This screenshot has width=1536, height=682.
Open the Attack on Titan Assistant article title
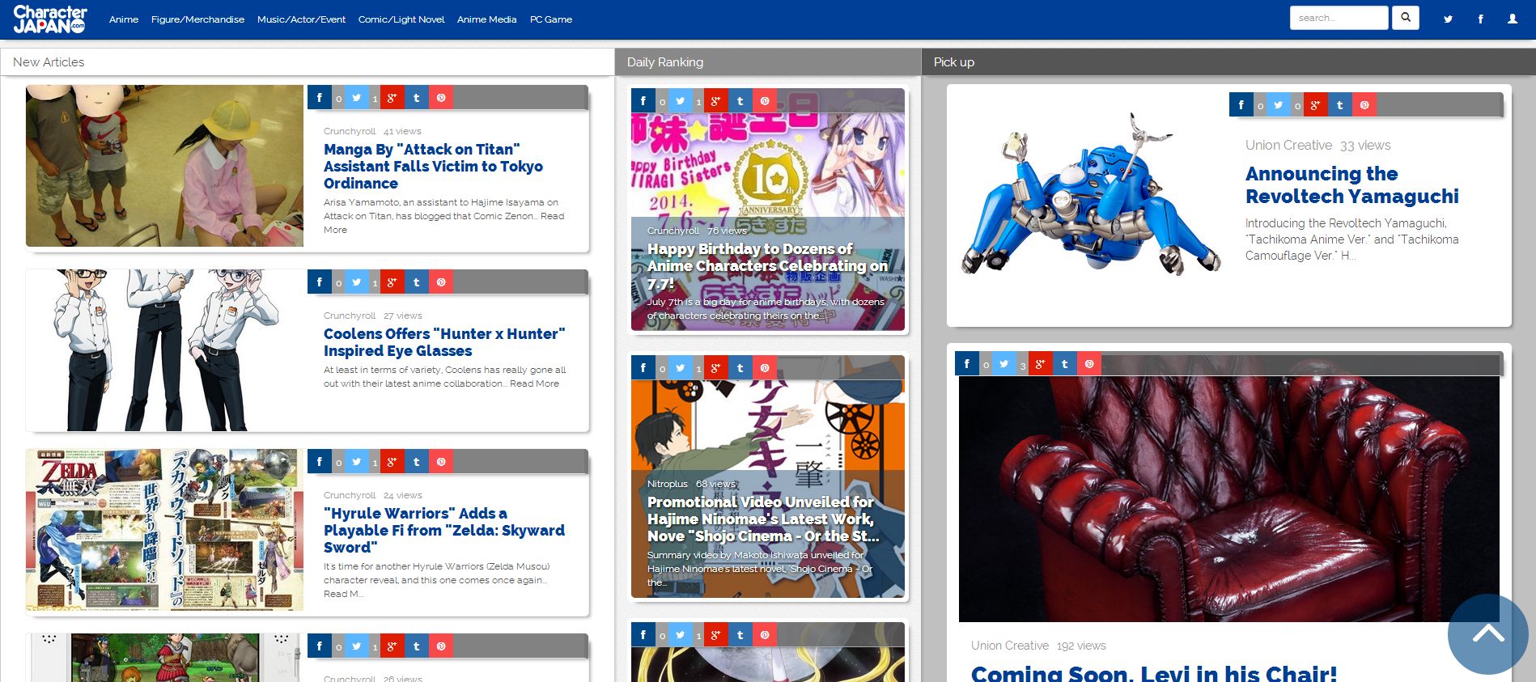[433, 166]
